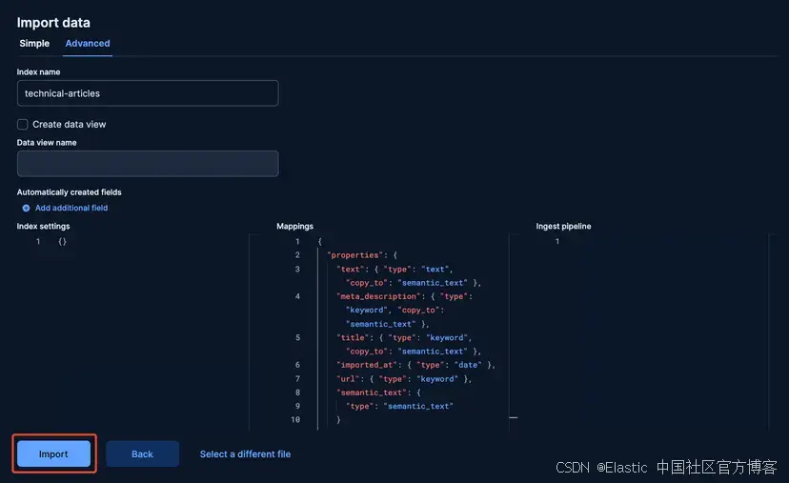Image resolution: width=789 pixels, height=483 pixels.
Task: Click the Index settings label
Action: (x=43, y=227)
